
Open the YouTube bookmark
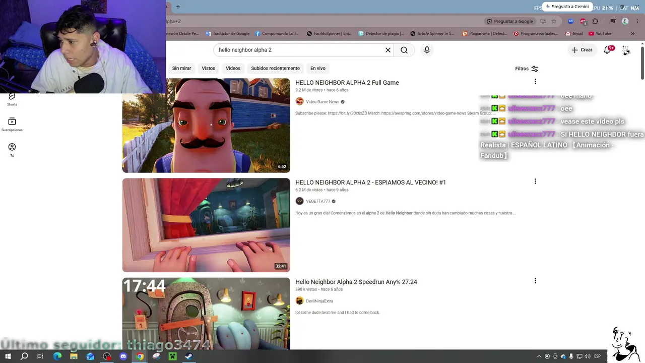point(600,34)
